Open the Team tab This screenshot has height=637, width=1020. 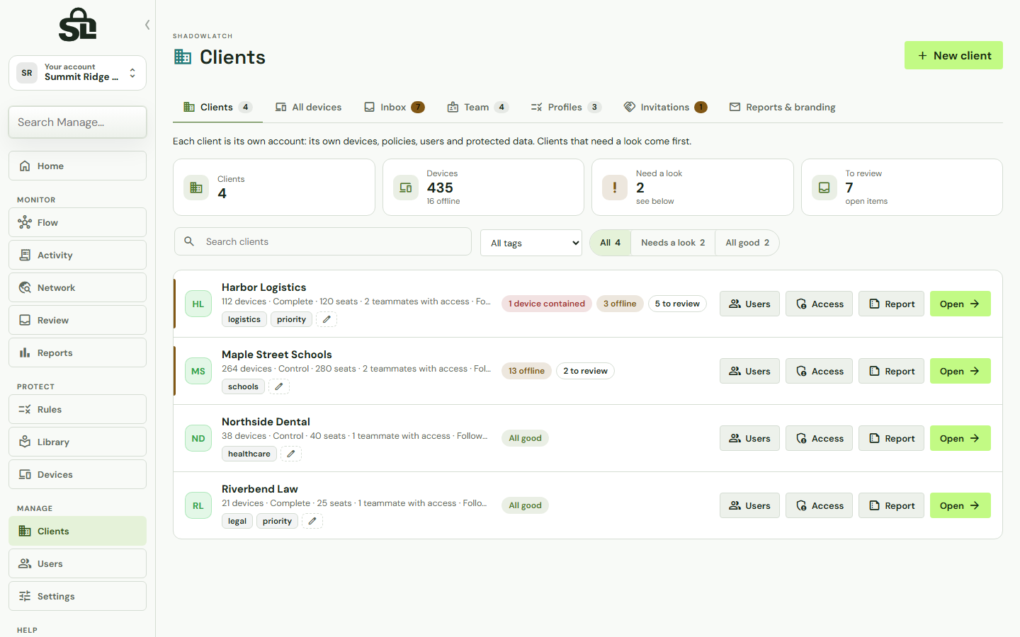477,108
